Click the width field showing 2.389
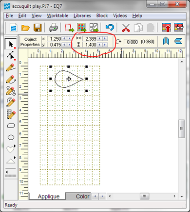Viewport: 190px width, 212px height. coord(90,39)
